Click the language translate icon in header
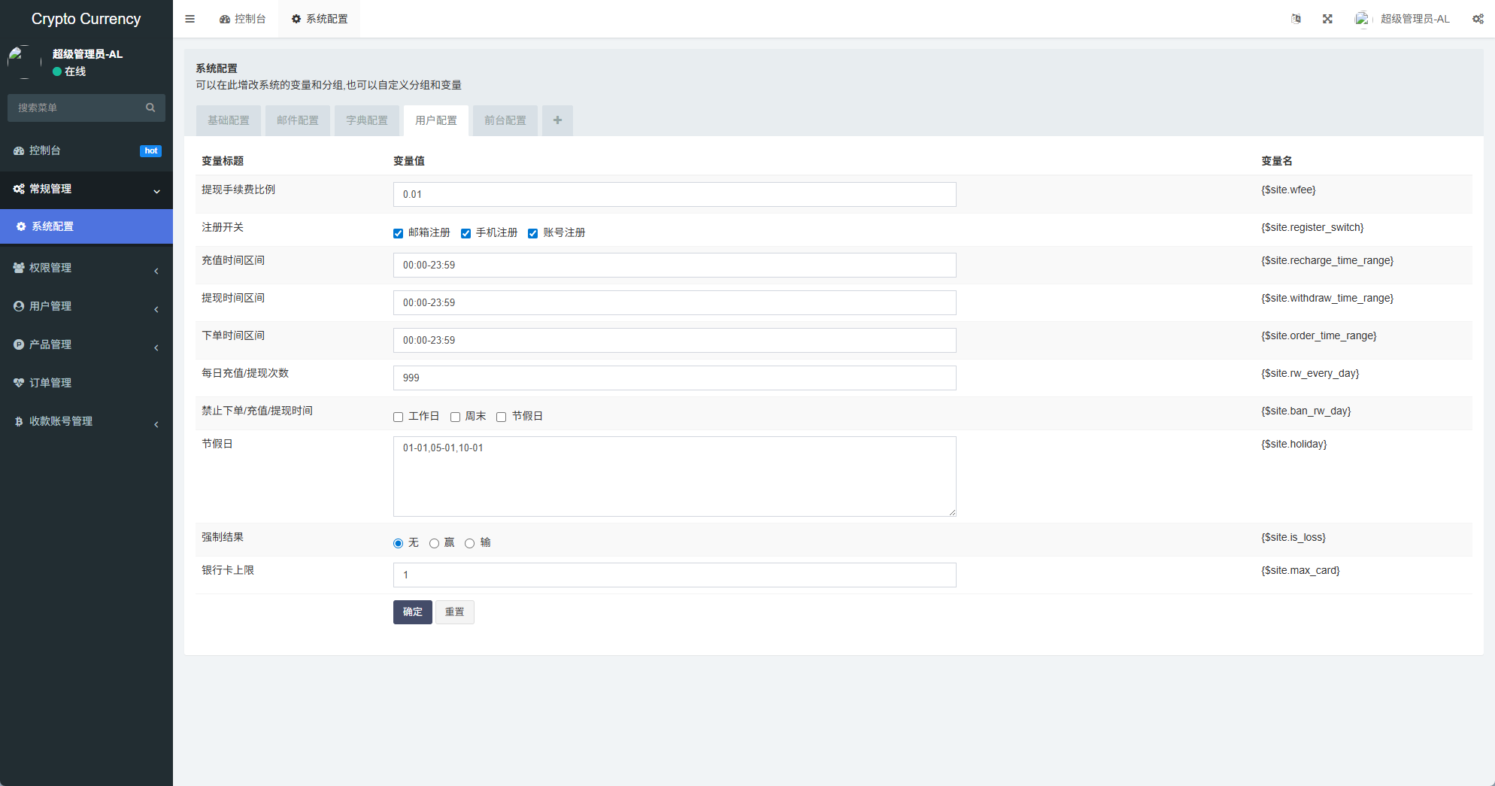Screen dimensions: 1495x786 point(1296,19)
